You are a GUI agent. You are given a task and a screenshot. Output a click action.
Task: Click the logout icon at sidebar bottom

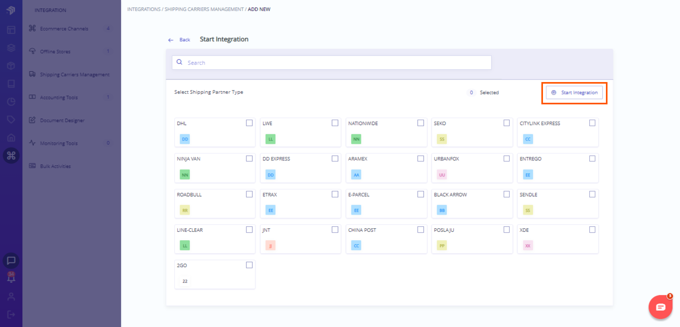[11, 315]
